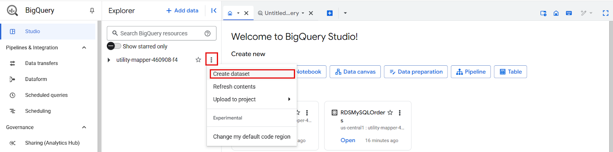
Task: Open actions menu for utility-mapper-460908-f4
Action: click(x=211, y=60)
